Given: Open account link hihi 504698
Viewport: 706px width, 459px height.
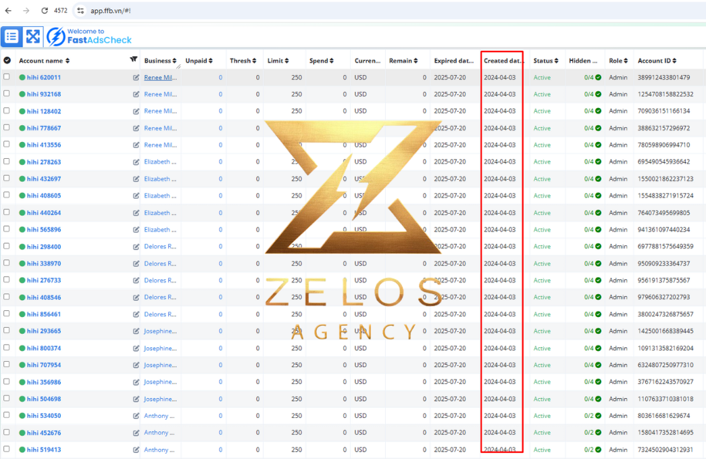Looking at the screenshot, I should pyautogui.click(x=44, y=399).
